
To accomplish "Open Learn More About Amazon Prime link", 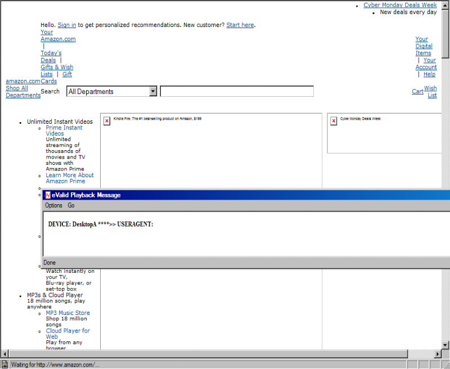I will pyautogui.click(x=70, y=178).
